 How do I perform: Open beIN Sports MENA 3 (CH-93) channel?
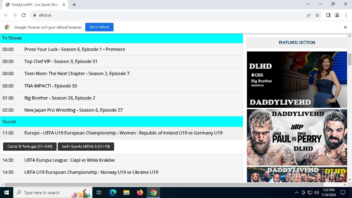tap(86, 147)
